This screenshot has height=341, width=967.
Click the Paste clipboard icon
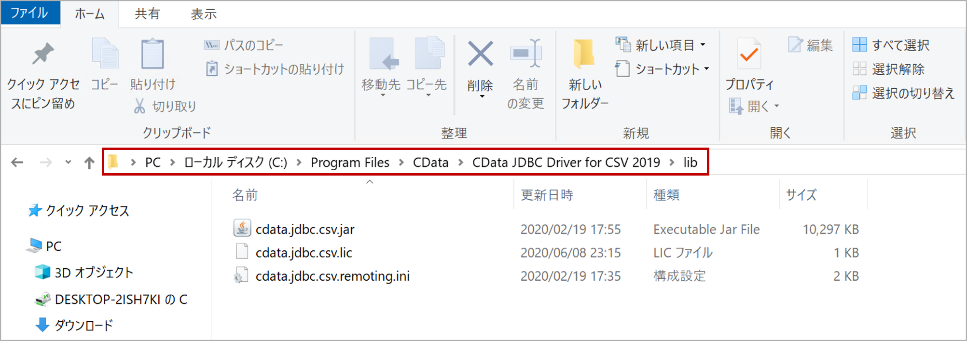pyautogui.click(x=152, y=54)
